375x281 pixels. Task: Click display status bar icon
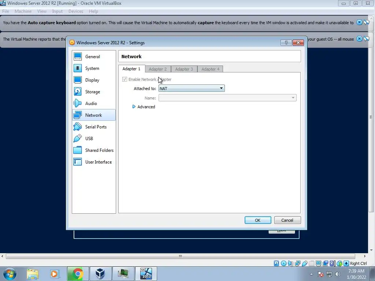click(x=318, y=263)
